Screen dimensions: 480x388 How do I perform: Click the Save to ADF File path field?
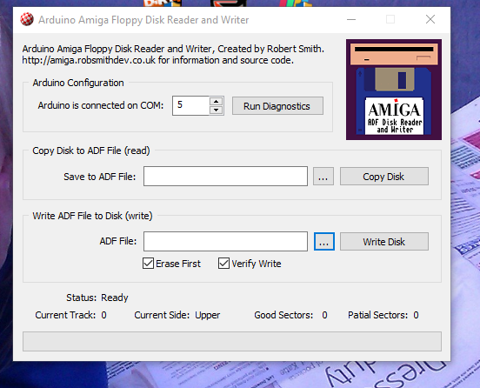tap(225, 176)
